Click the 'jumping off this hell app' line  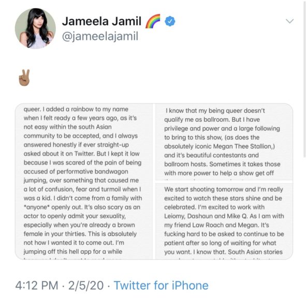click(73, 251)
